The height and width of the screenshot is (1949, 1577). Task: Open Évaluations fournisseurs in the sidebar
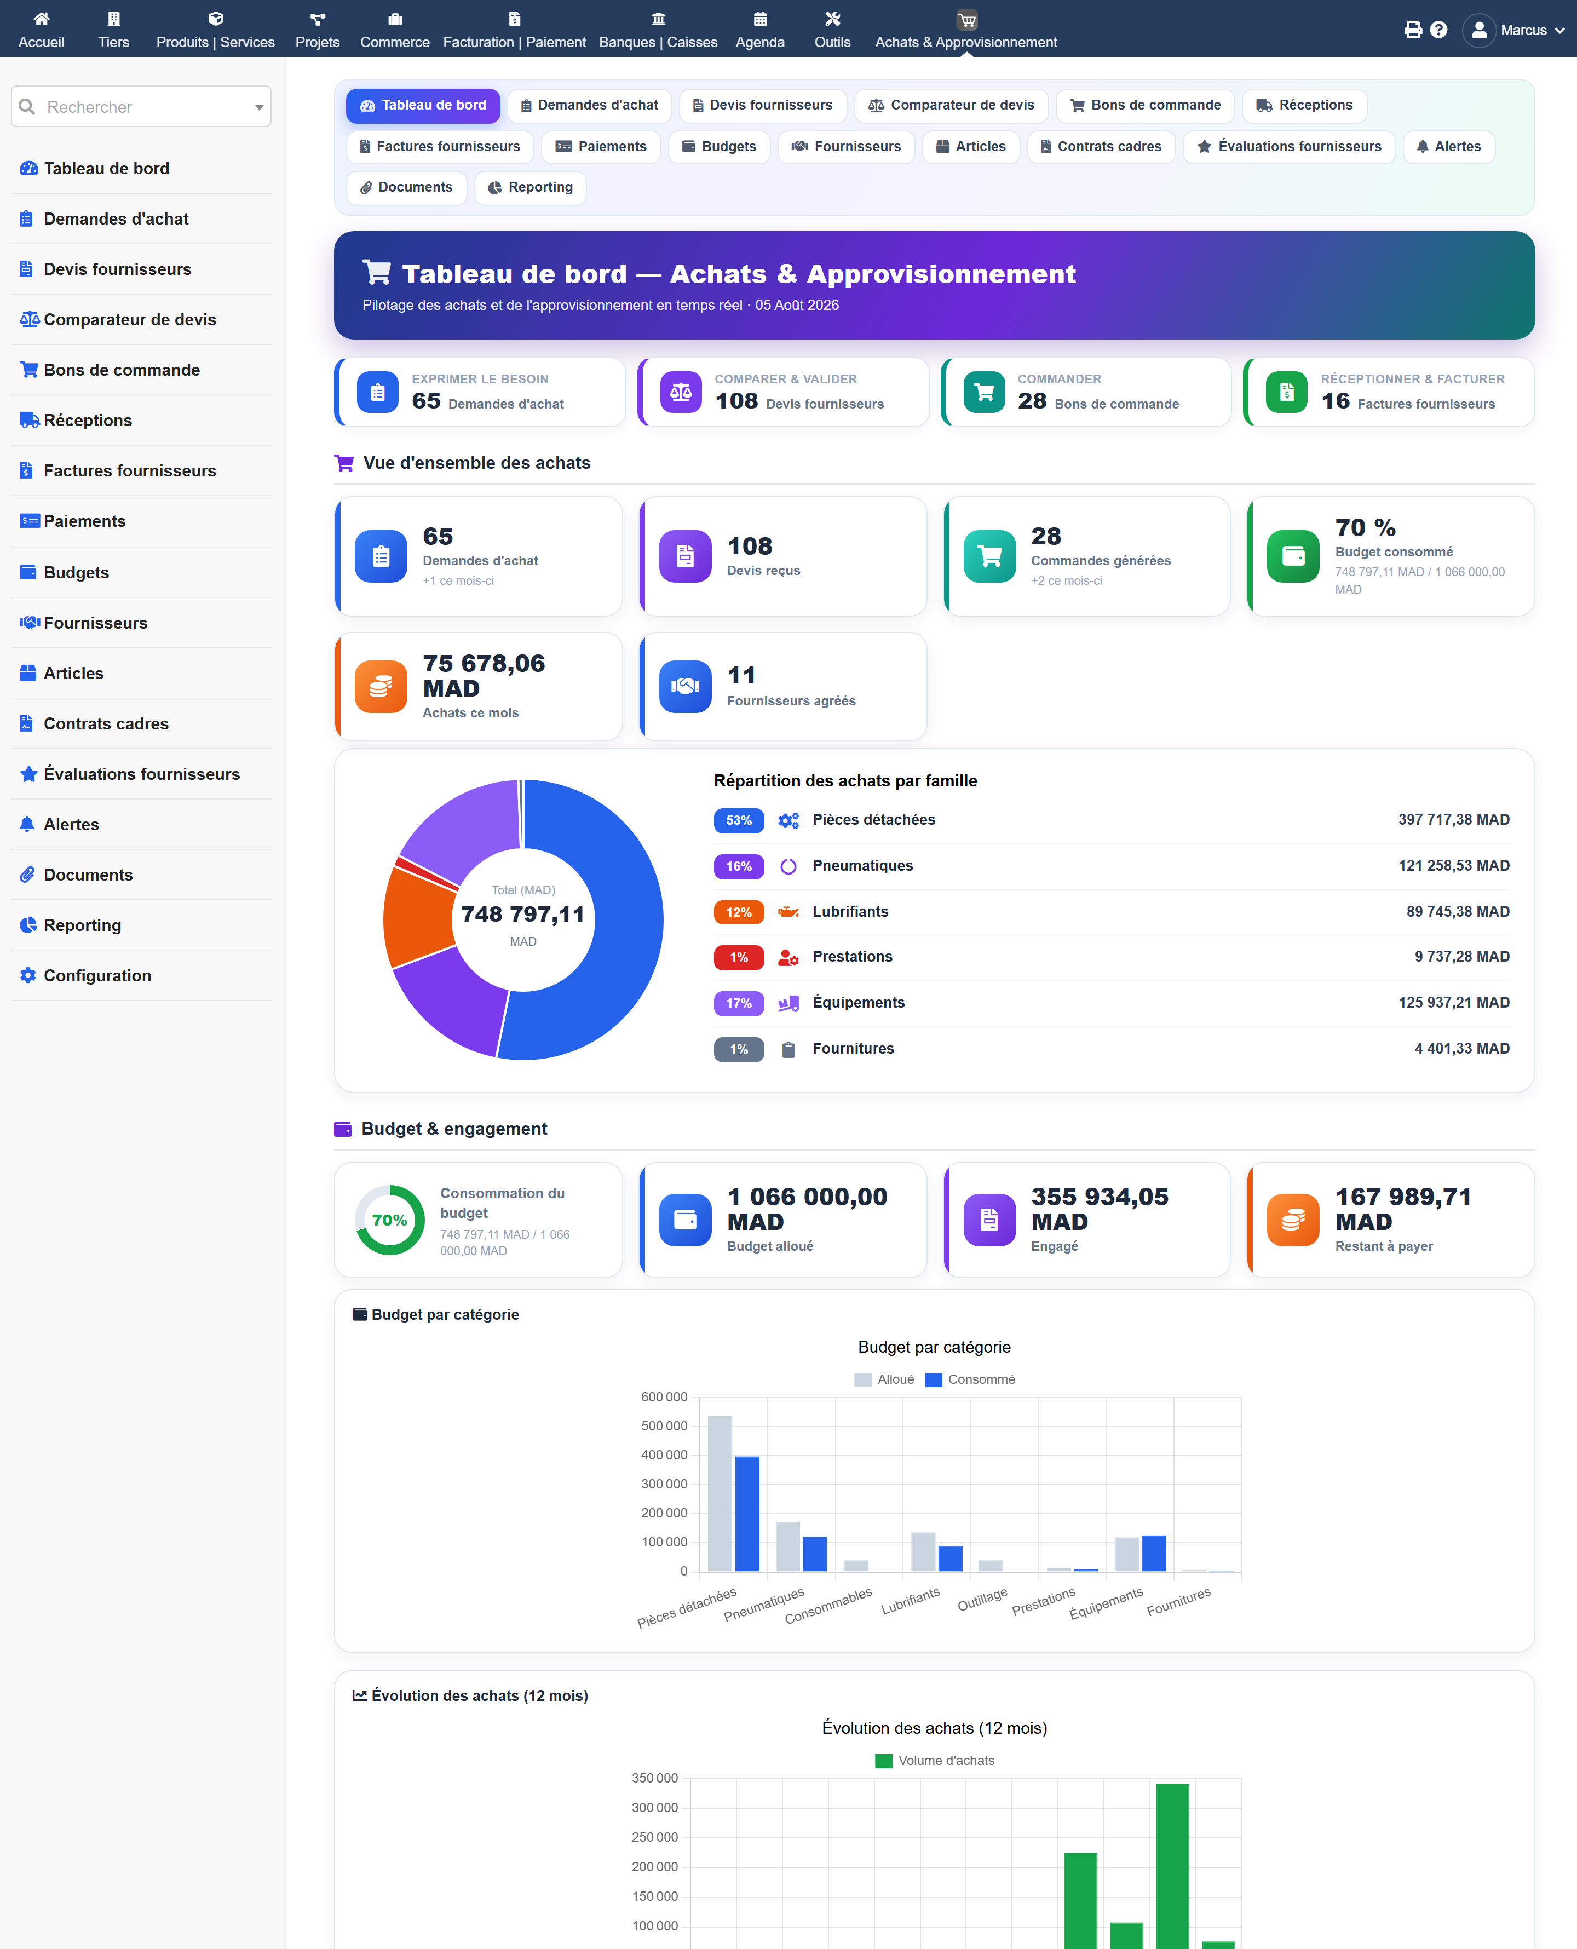(x=141, y=774)
